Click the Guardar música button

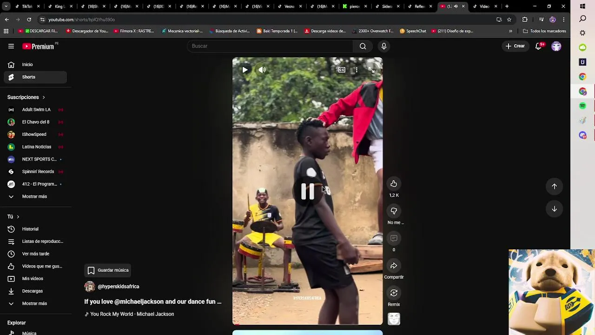(x=108, y=270)
